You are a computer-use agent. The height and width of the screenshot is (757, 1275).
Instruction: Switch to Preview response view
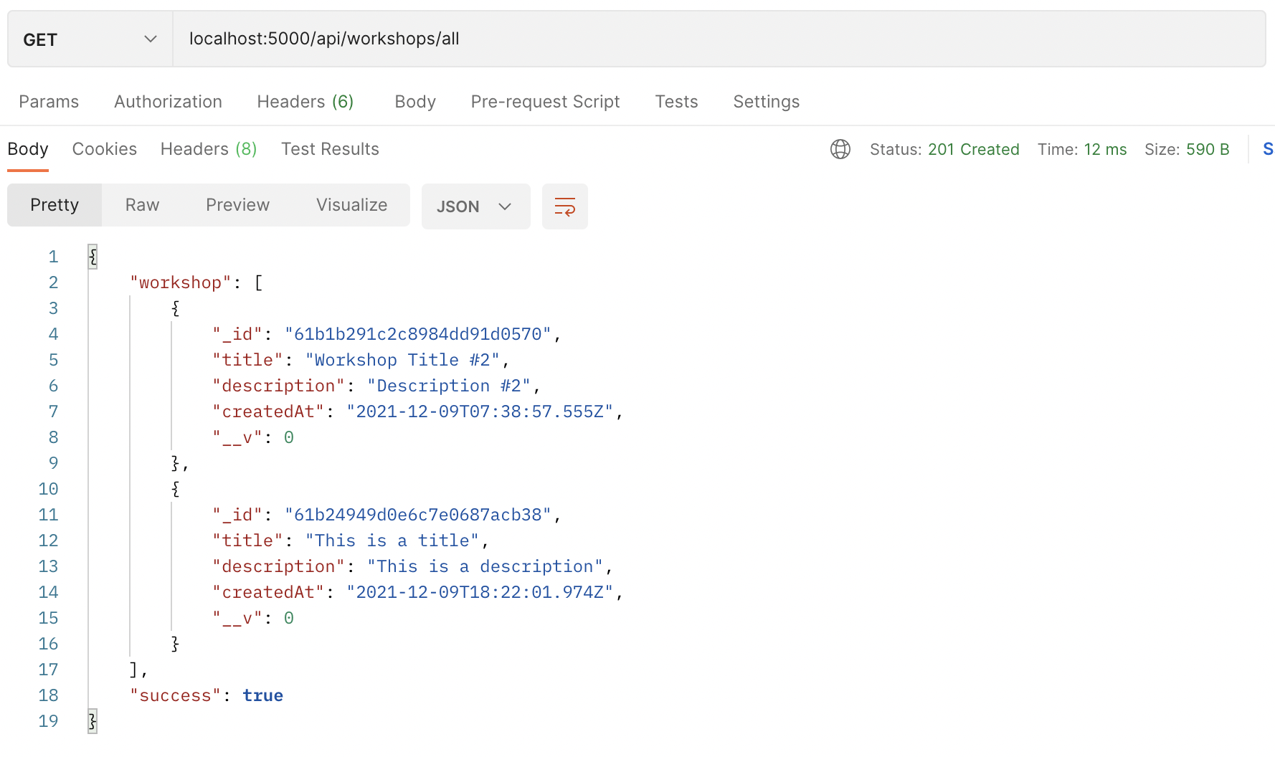click(237, 205)
